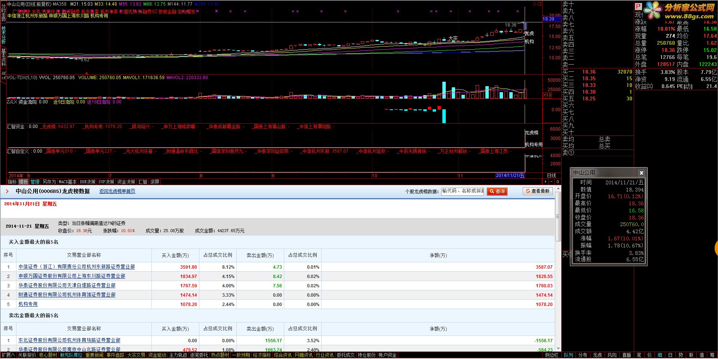Screen dimensions: 718x359
Task: Open the 大宗交易 bottom tab
Action: click(136, 355)
